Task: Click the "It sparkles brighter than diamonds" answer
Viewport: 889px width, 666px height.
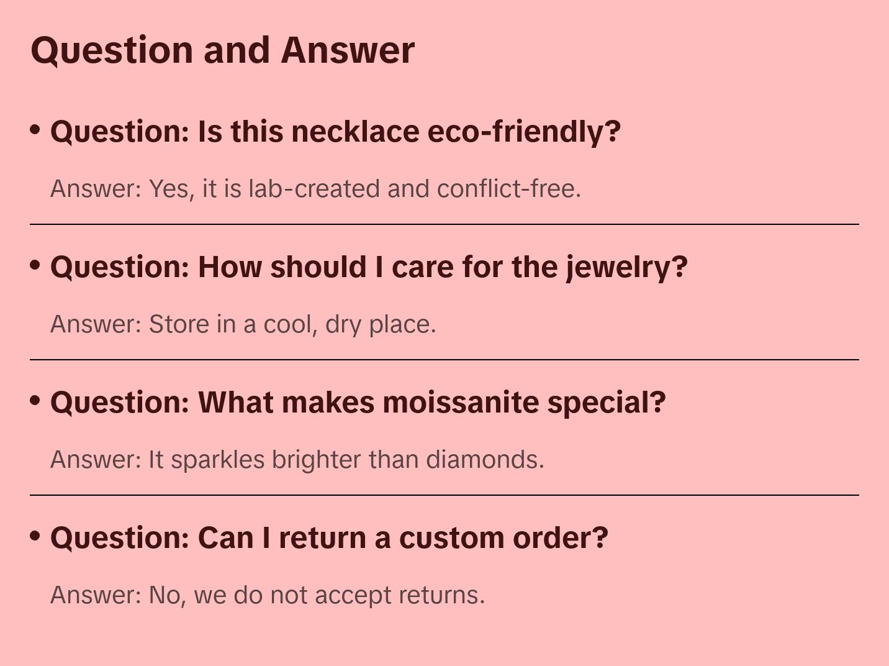Action: click(x=297, y=460)
